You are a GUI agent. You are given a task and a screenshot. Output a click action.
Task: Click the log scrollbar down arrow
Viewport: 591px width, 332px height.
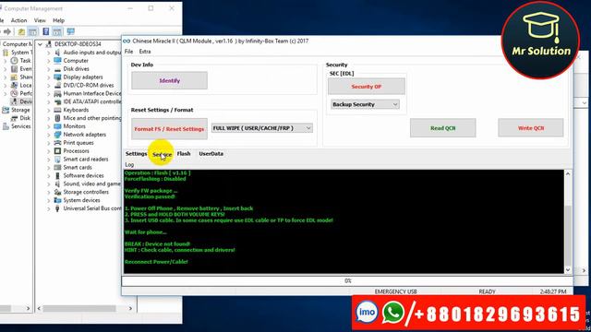click(x=568, y=269)
